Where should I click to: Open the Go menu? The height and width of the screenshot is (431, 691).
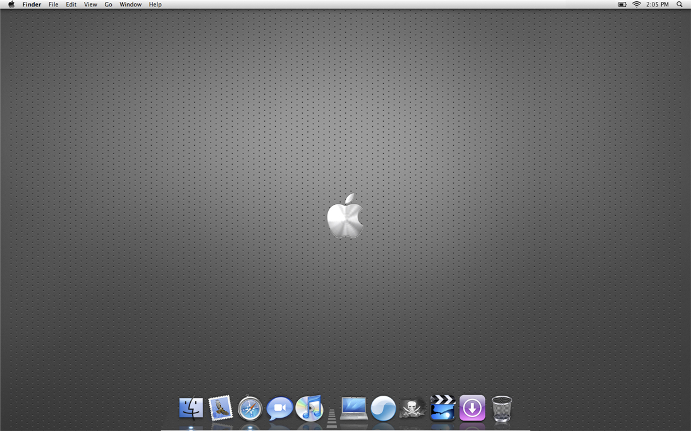click(108, 4)
